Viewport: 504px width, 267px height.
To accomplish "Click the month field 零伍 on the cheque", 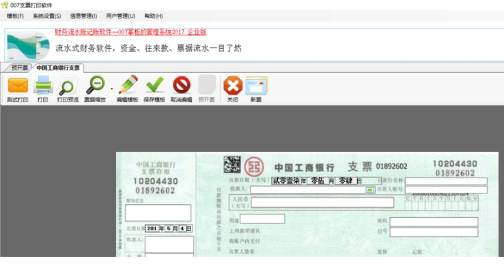I will click(318, 181).
